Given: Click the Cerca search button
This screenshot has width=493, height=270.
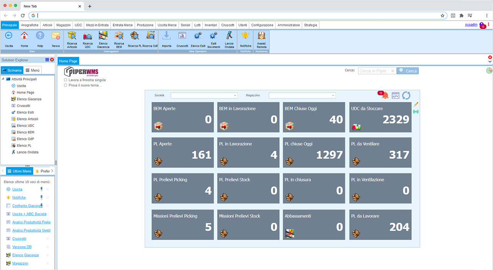Looking at the screenshot, I should (407, 71).
